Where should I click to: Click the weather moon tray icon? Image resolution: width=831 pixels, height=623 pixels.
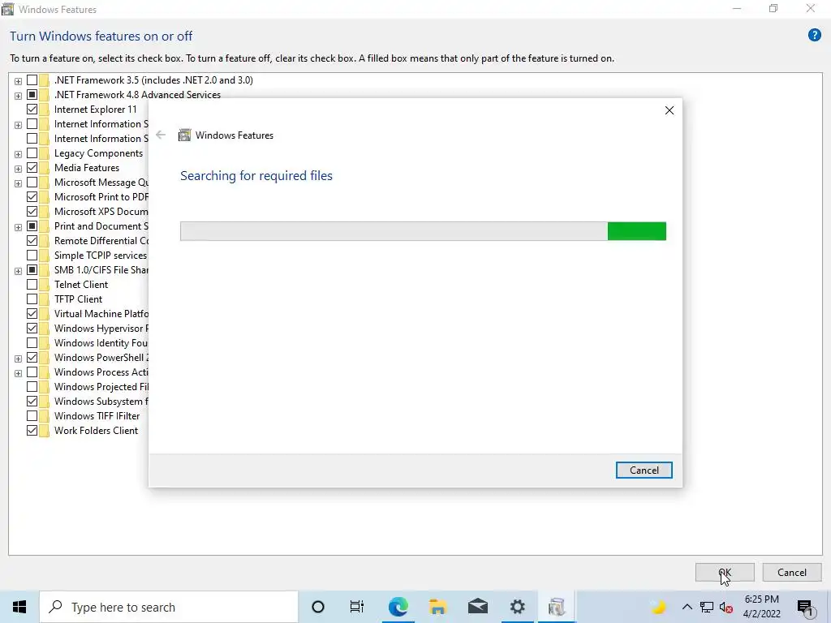point(659,607)
